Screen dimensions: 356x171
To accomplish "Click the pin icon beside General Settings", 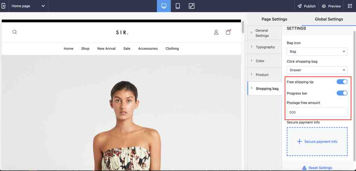I will coord(252,33).
